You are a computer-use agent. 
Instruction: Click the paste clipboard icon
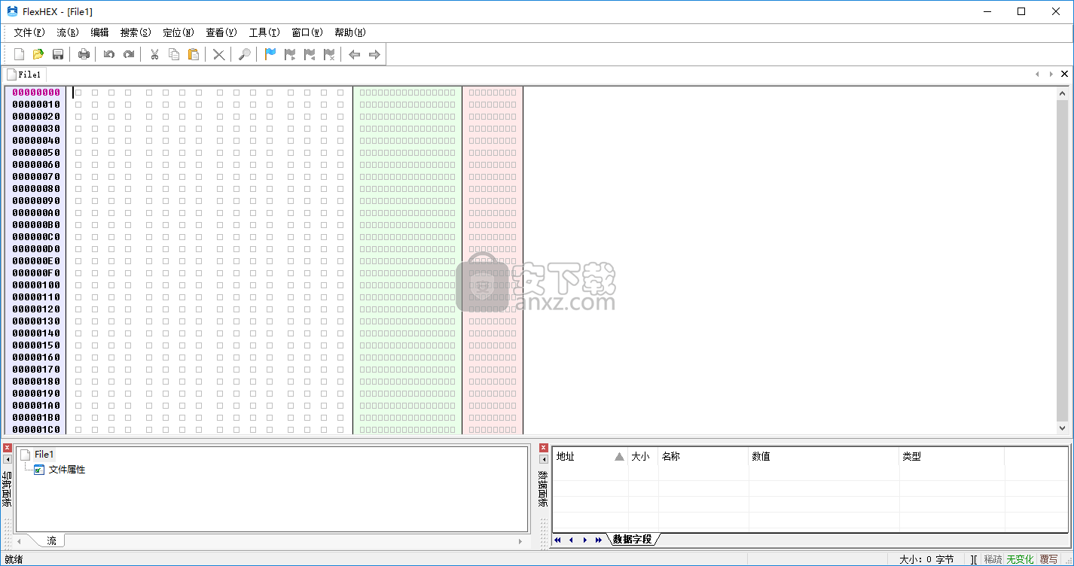pos(194,54)
